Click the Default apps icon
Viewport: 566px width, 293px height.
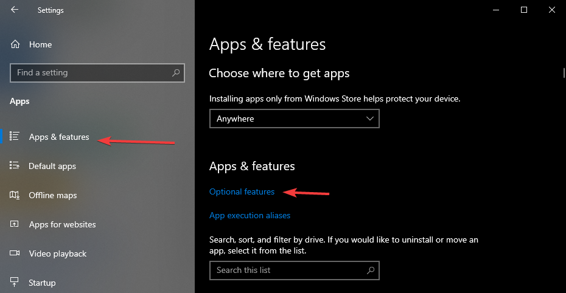pyautogui.click(x=15, y=165)
